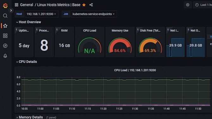Click the 5 day uptime value
The width and height of the screenshot is (212, 119).
(x=24, y=45)
